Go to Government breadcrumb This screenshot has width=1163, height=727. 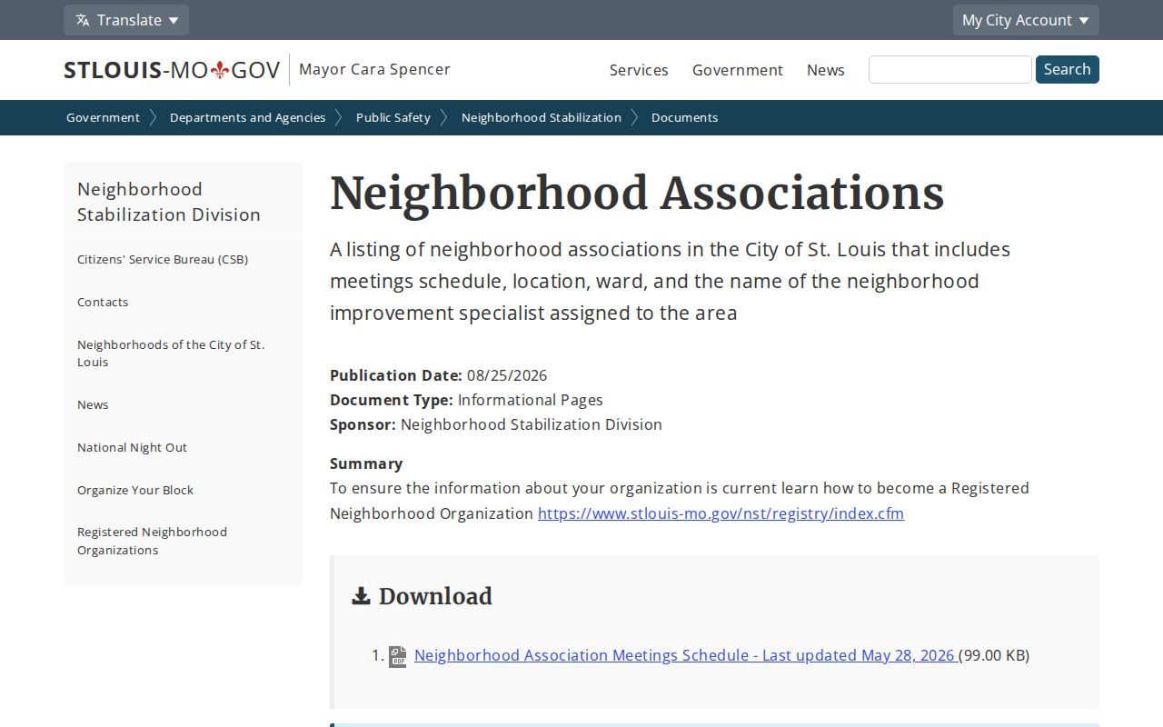(103, 117)
